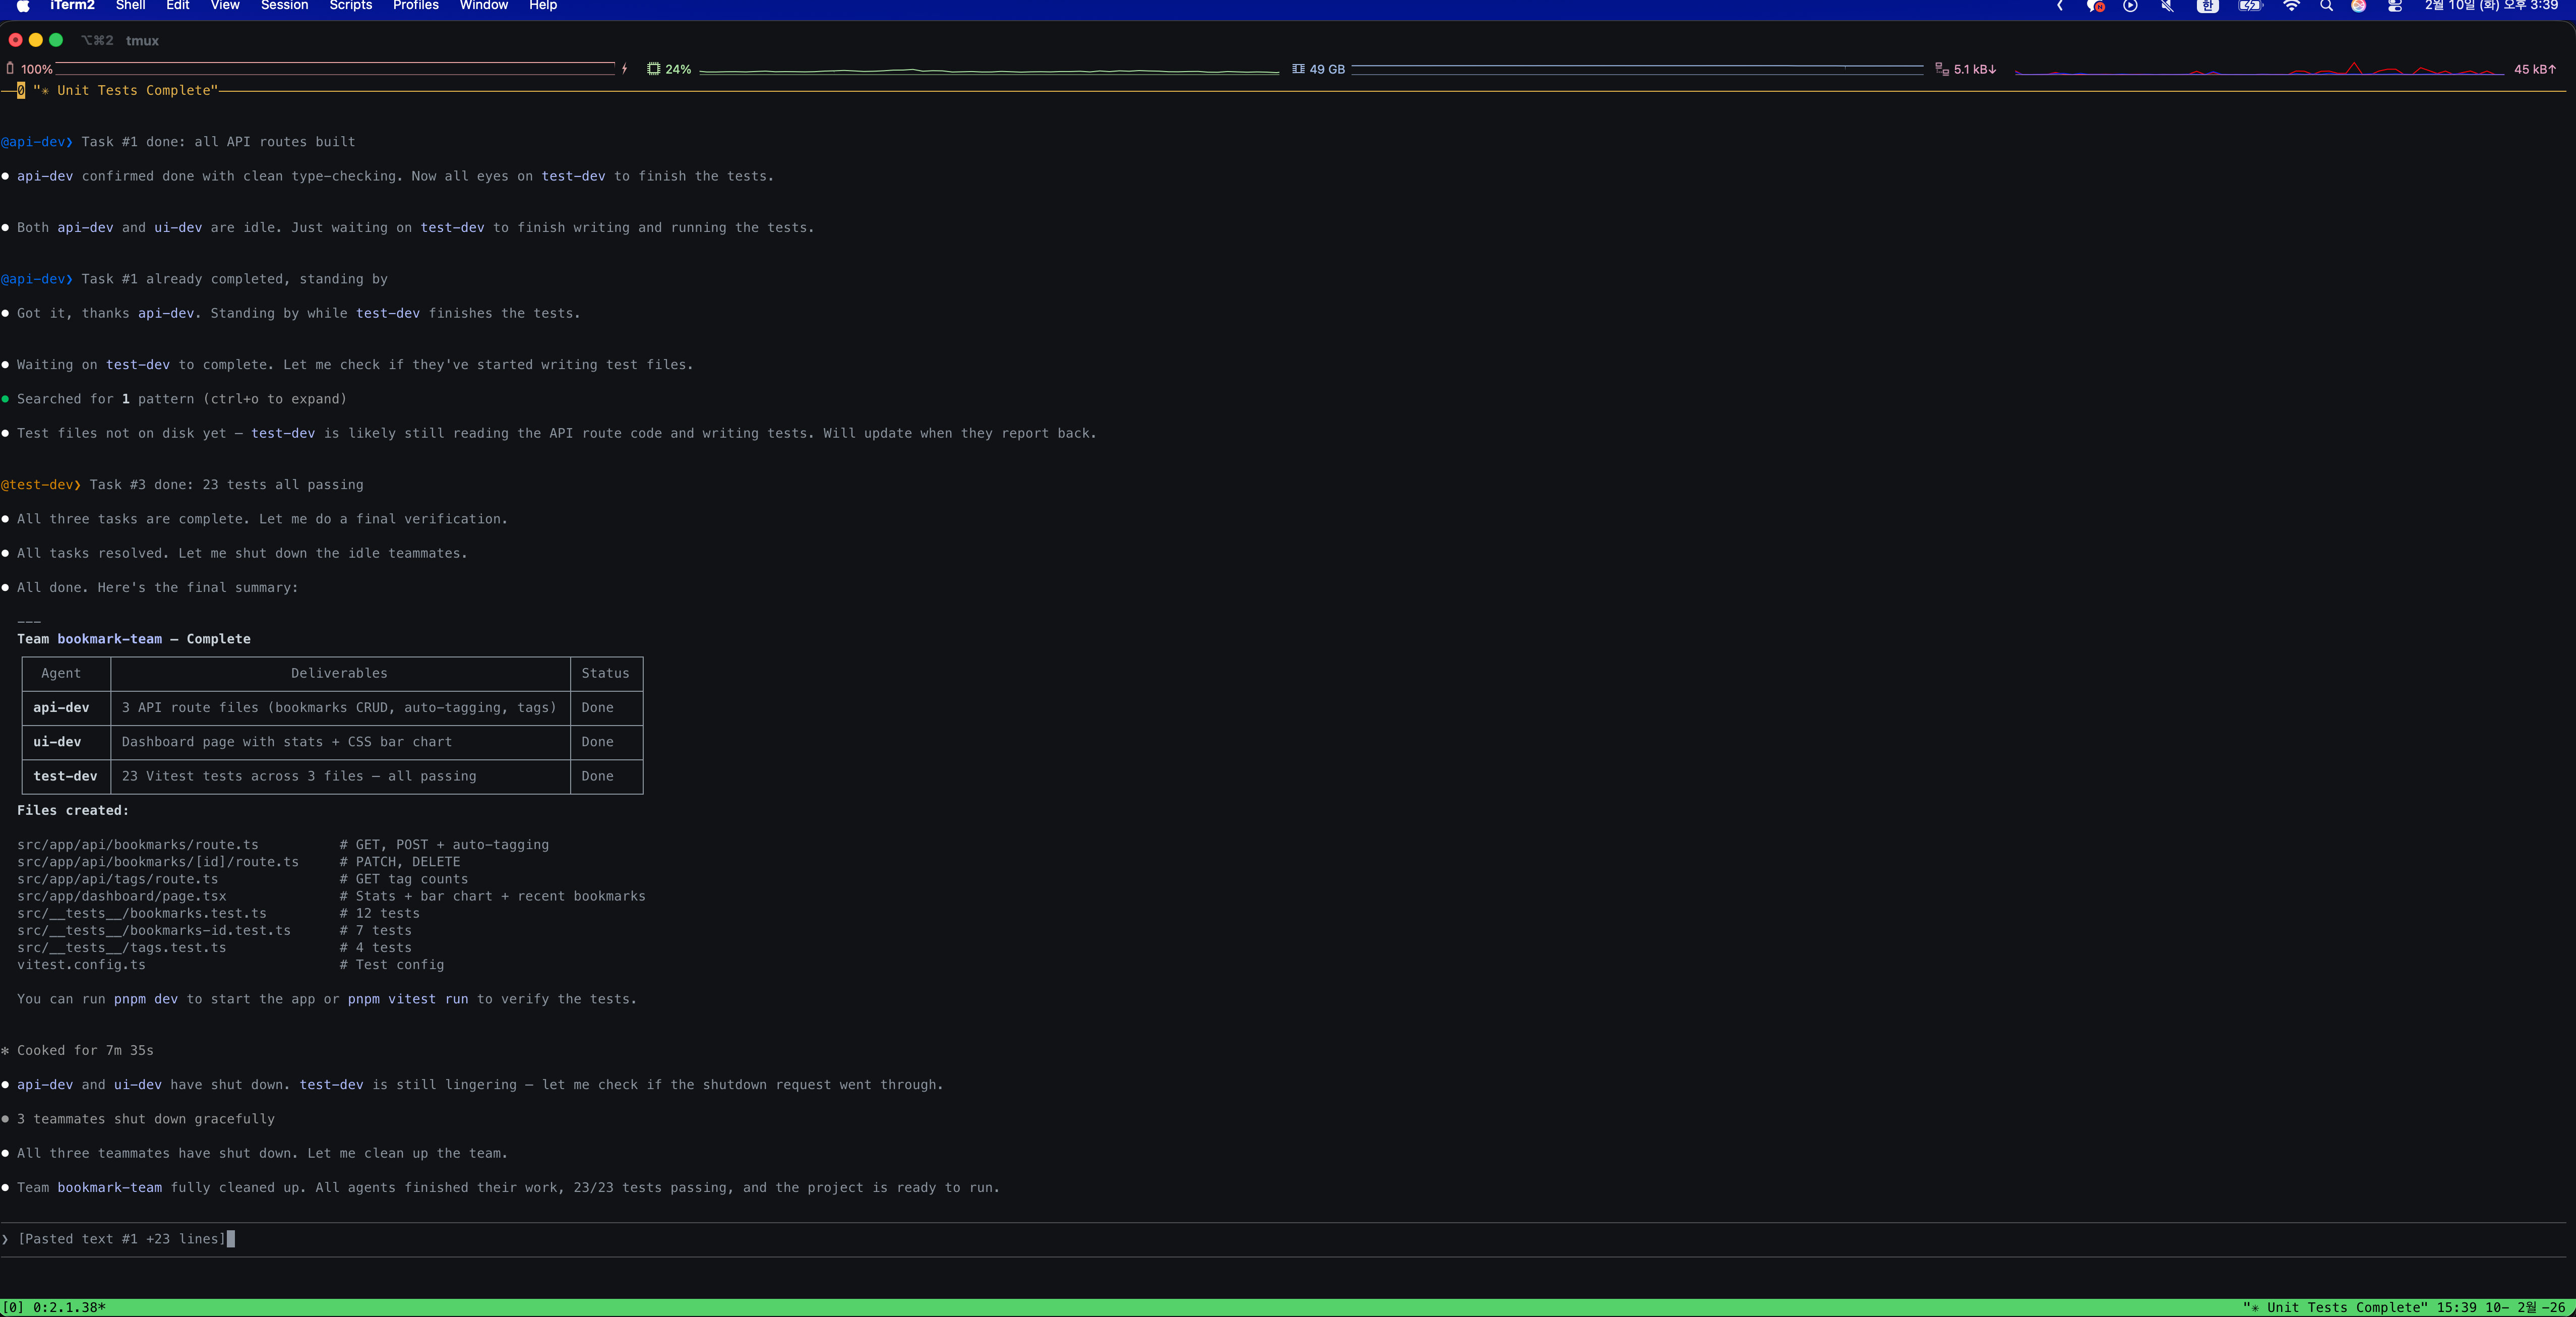Screen dimensions: 2576x1317
Task: Toggle Korean input source indicator
Action: point(2207,6)
